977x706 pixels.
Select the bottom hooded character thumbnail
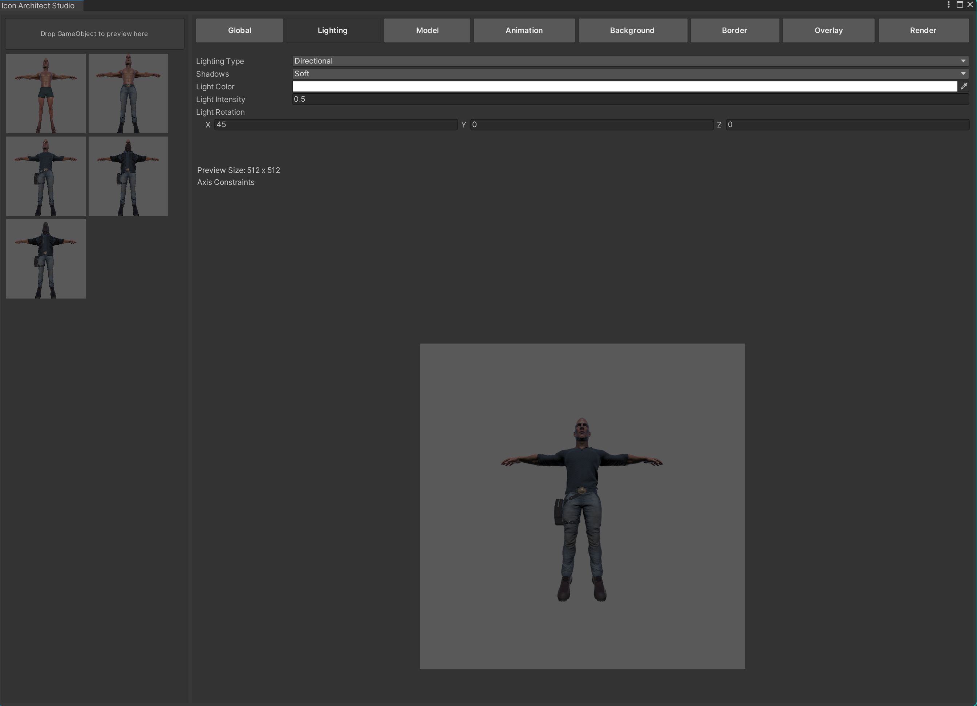click(46, 259)
